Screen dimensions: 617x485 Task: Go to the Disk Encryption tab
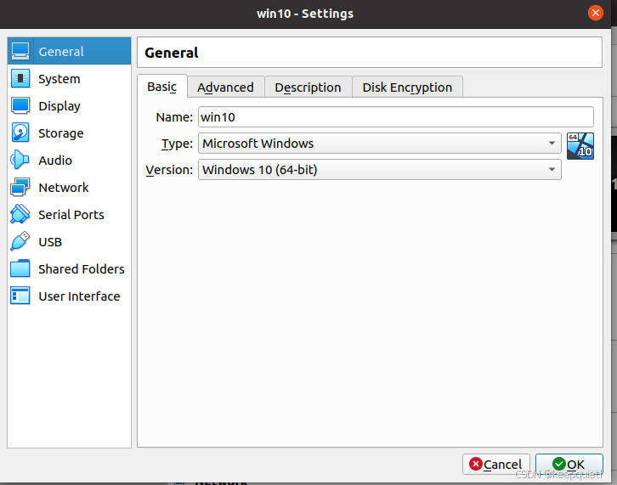click(407, 87)
